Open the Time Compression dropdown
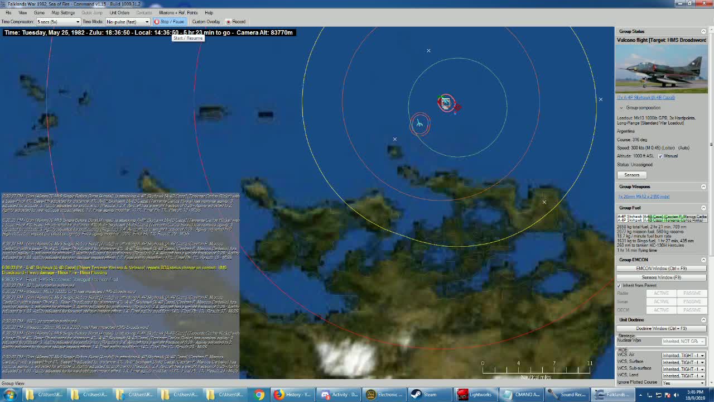 click(58, 22)
